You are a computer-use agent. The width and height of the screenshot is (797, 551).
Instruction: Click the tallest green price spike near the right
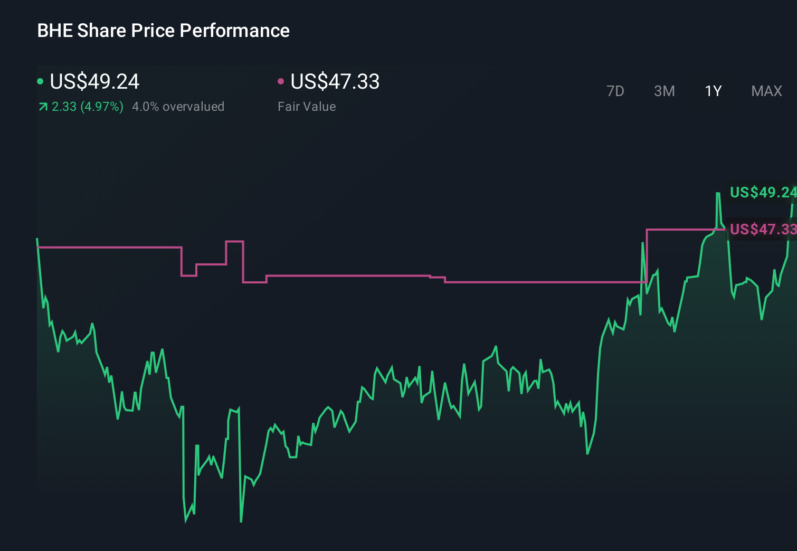pyautogui.click(x=718, y=194)
